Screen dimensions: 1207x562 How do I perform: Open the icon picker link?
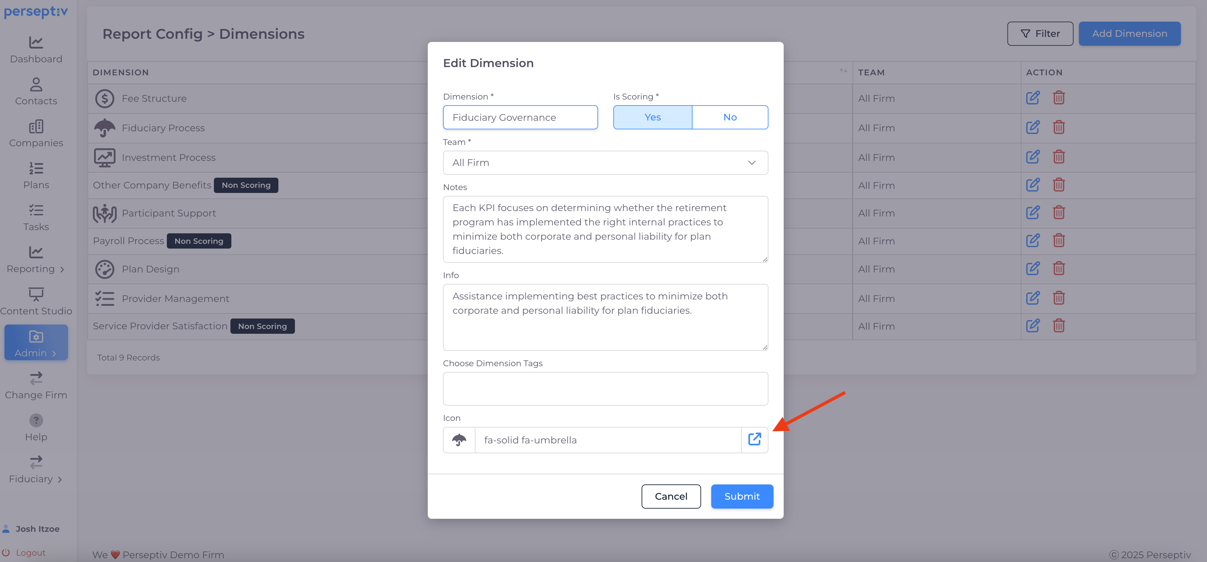click(754, 440)
